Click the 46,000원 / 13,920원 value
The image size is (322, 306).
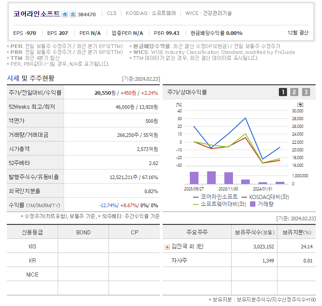pos(137,107)
